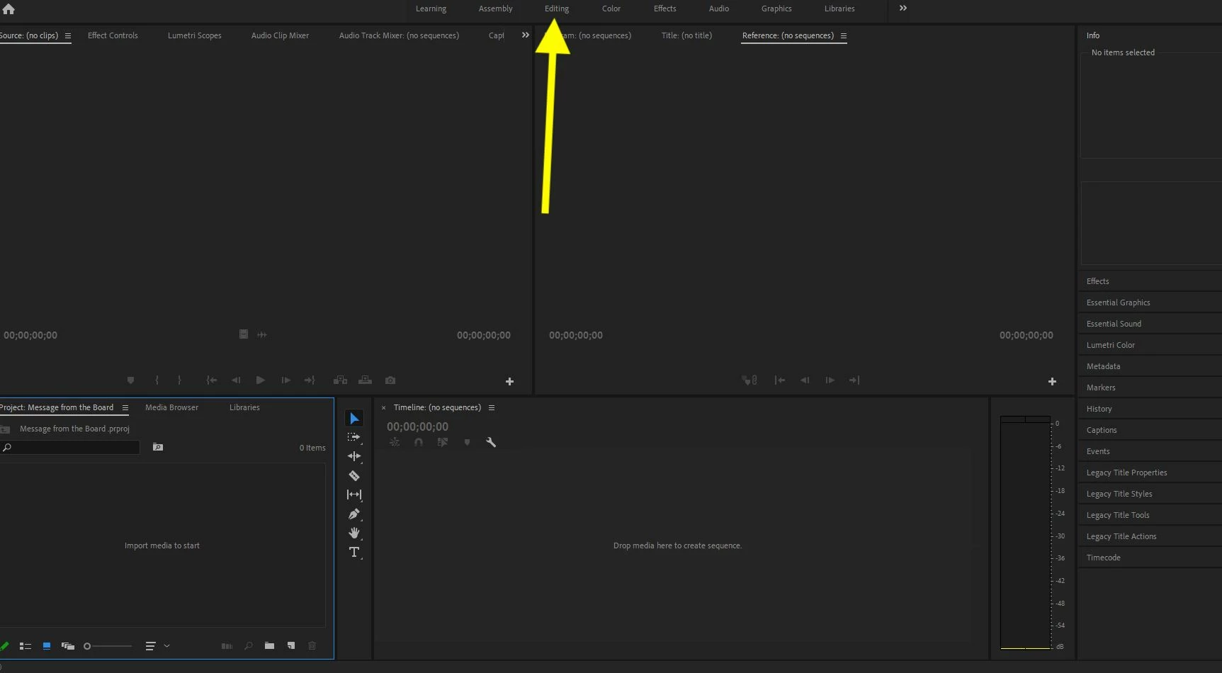Go to In point in Reference monitor
Viewport: 1222px width, 673px height.
(780, 380)
